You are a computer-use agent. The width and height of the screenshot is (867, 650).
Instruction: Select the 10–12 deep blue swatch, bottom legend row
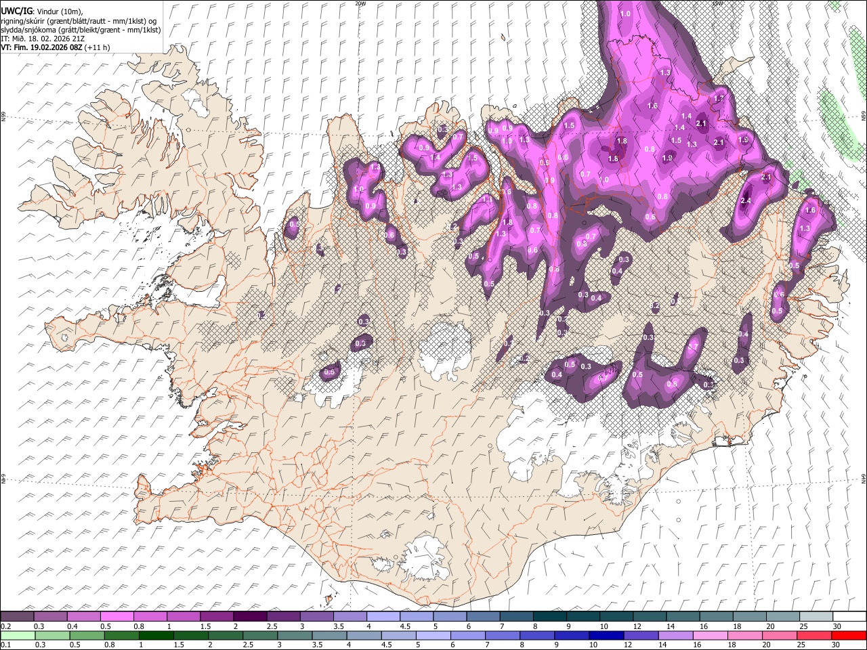click(606, 635)
